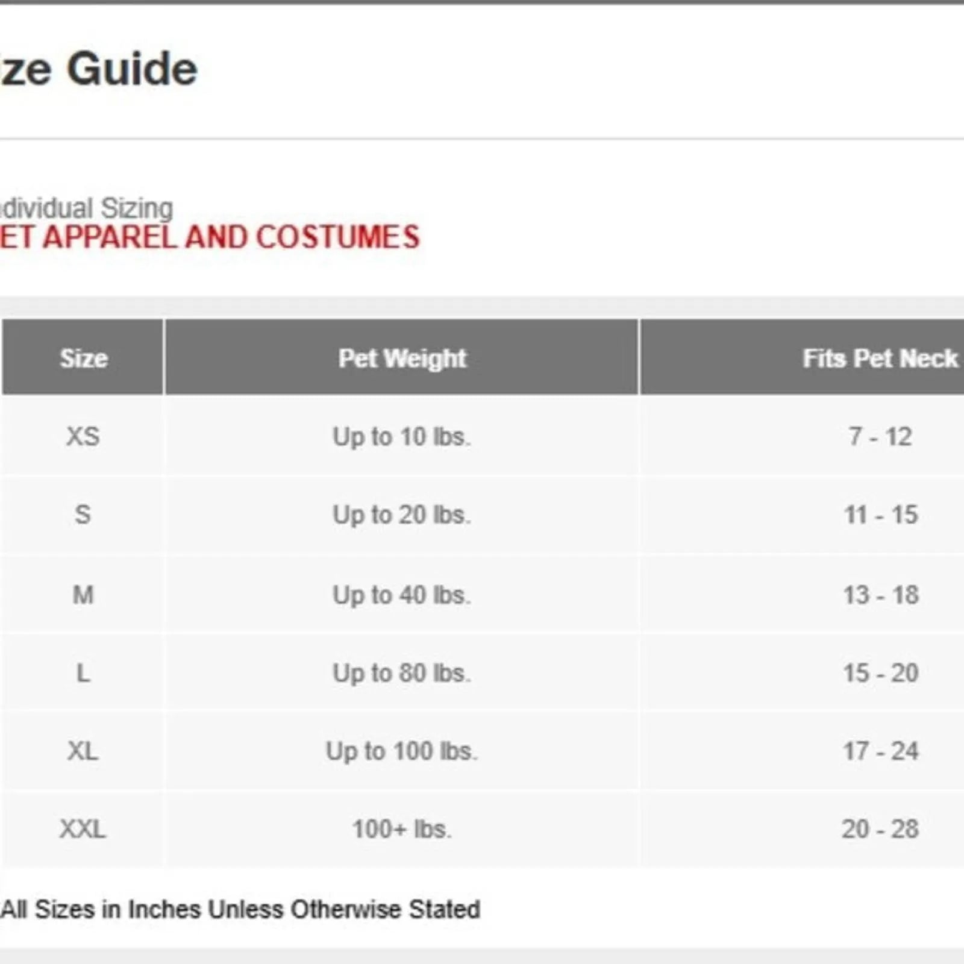
Task: Click the All Sizes in Inches note
Action: pos(241,909)
